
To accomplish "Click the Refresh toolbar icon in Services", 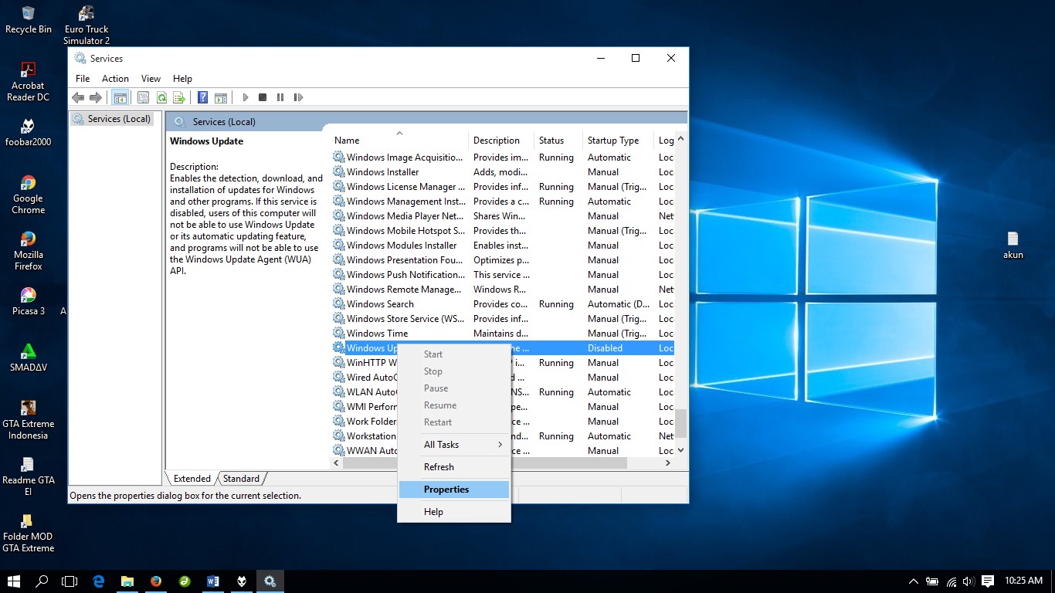I will [161, 97].
